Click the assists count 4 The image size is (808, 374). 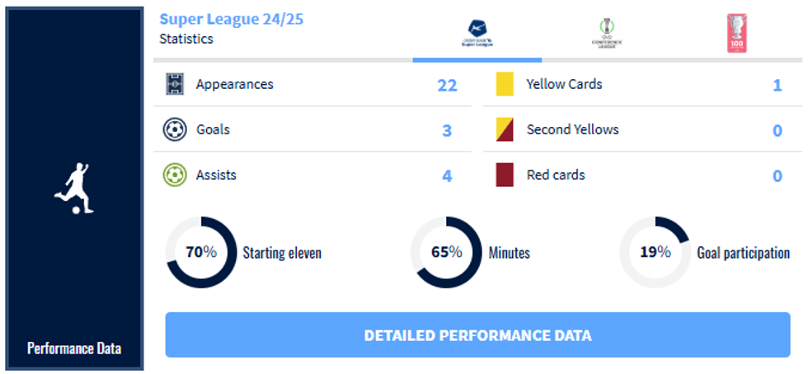[447, 175]
